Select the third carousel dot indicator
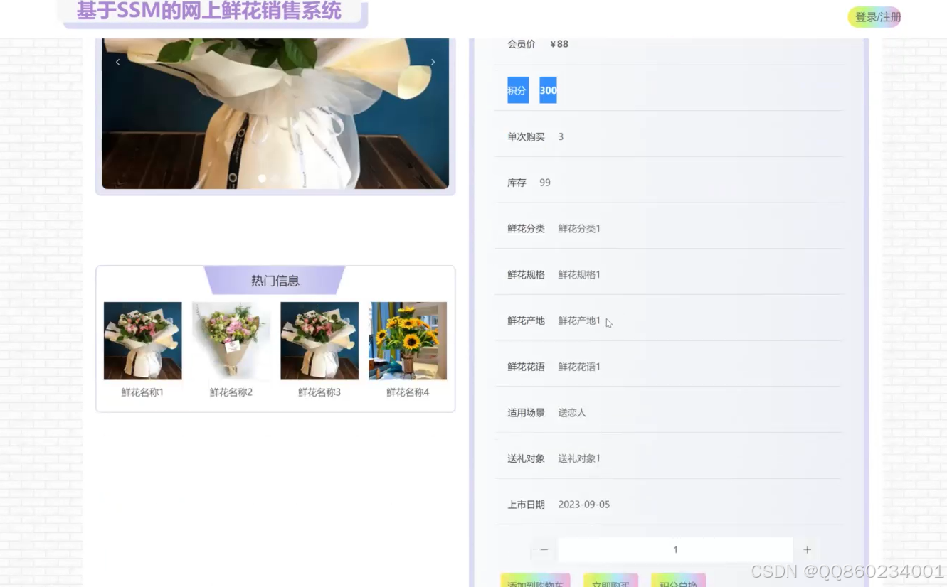The width and height of the screenshot is (947, 587). [288, 178]
